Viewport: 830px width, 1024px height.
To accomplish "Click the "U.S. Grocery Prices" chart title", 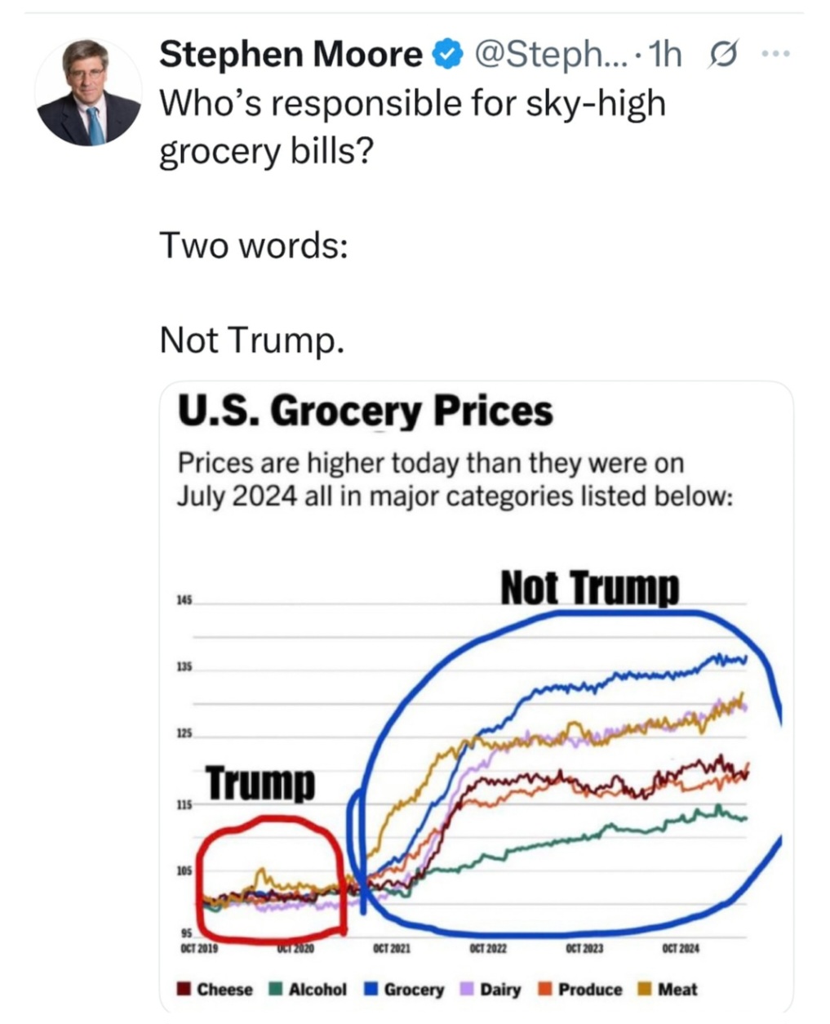I will click(x=365, y=411).
